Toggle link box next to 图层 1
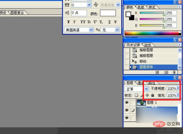This screenshot has width=183, height=134. click(133, 102)
